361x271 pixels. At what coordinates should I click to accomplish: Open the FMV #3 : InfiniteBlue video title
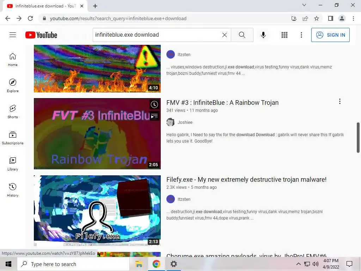pos(222,103)
